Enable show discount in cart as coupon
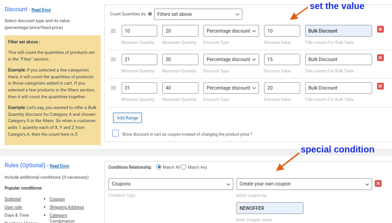Screen dimensions: 392x223 [116, 133]
